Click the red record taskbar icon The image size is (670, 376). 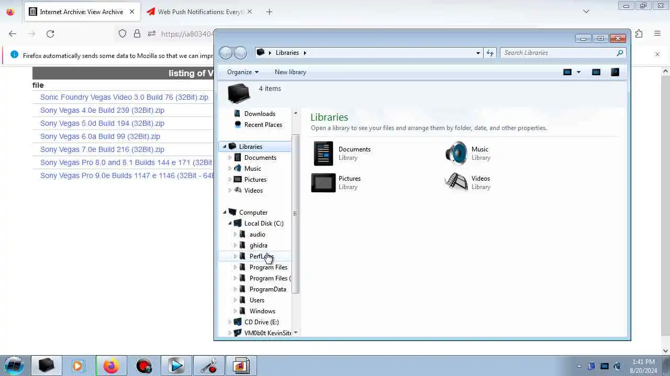[x=144, y=366]
